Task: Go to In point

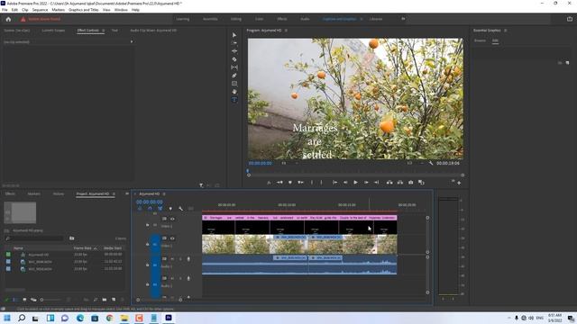Action: coord(334,182)
